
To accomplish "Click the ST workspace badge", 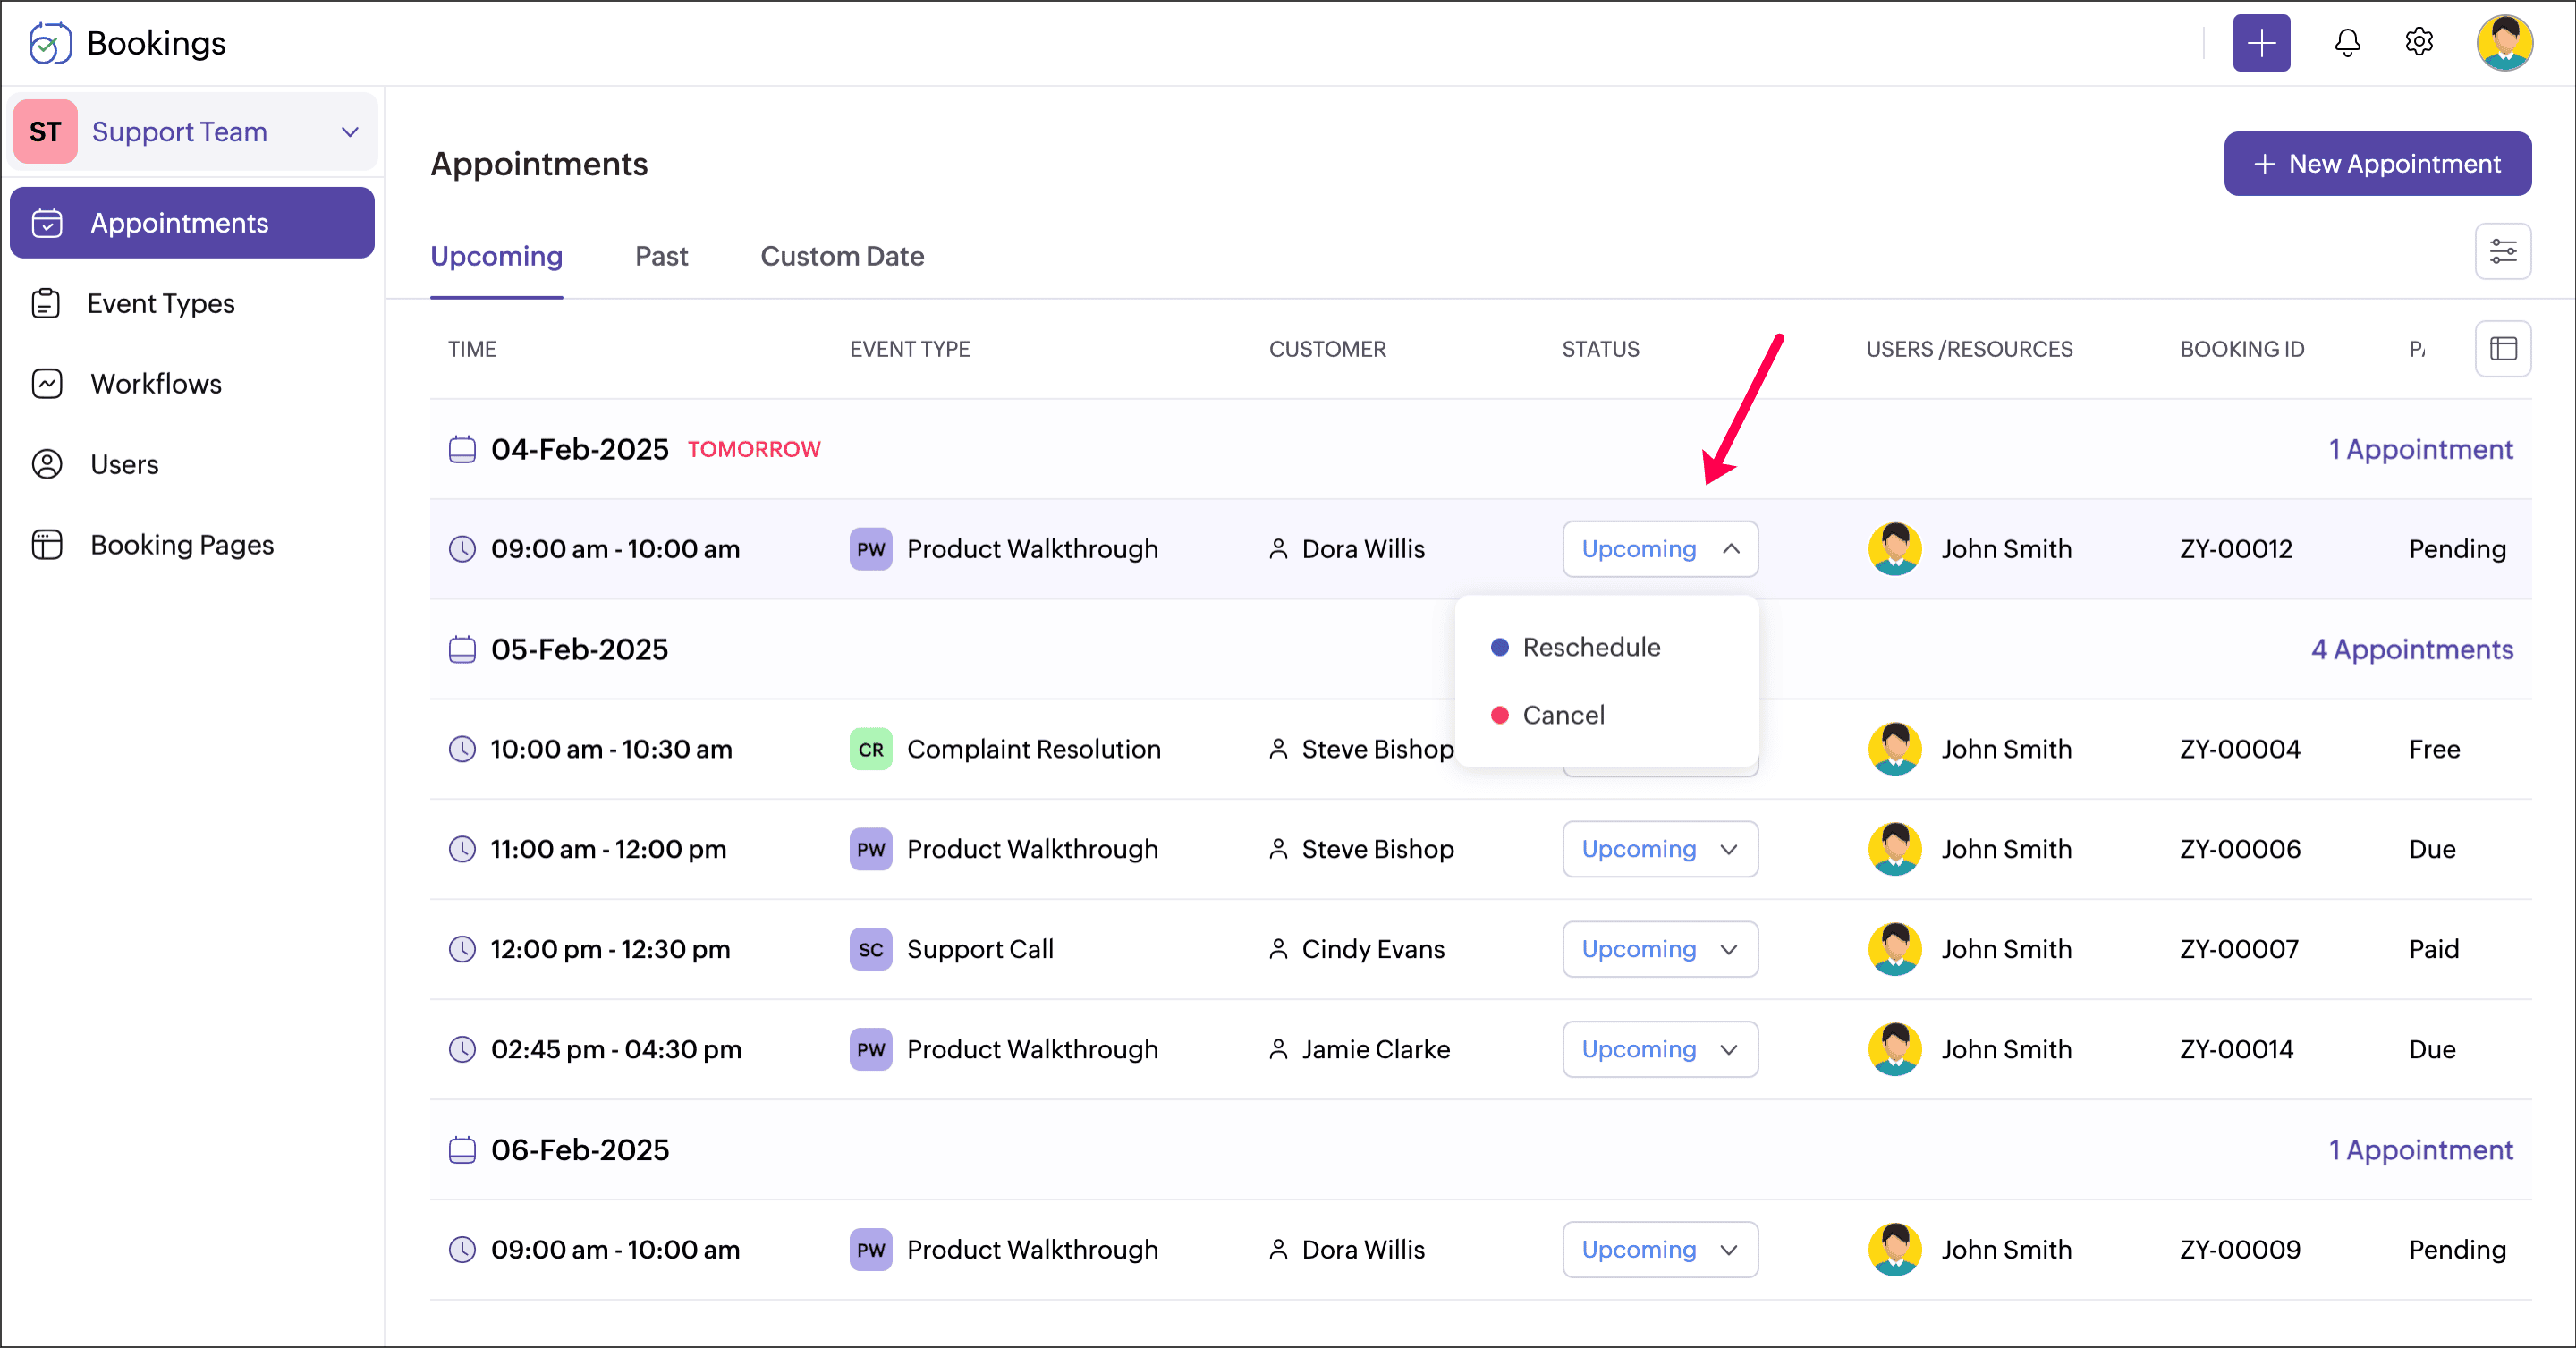I will click(45, 131).
